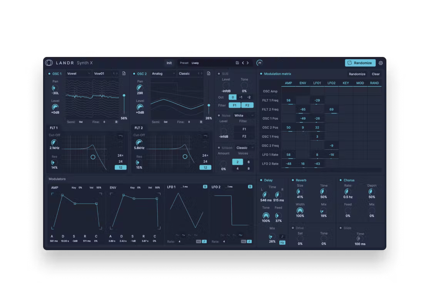Go to next preset arrow
Image resolution: width=431 pixels, height=294 pixels.
pos(248,63)
